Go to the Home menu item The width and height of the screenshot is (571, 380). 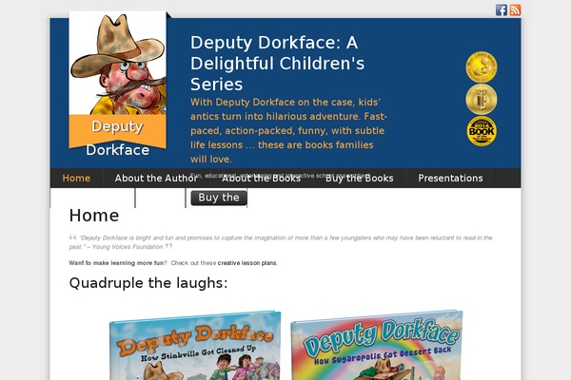tap(76, 179)
